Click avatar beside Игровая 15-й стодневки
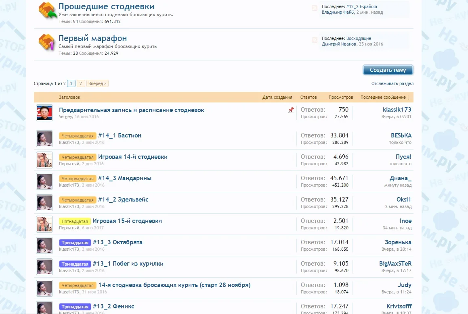 coord(44,224)
